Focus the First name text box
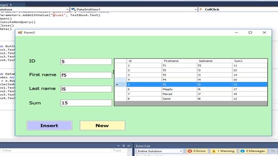278x156 pixels. 86,75
